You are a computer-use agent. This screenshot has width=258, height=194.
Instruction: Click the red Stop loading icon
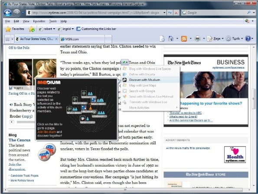176,13
